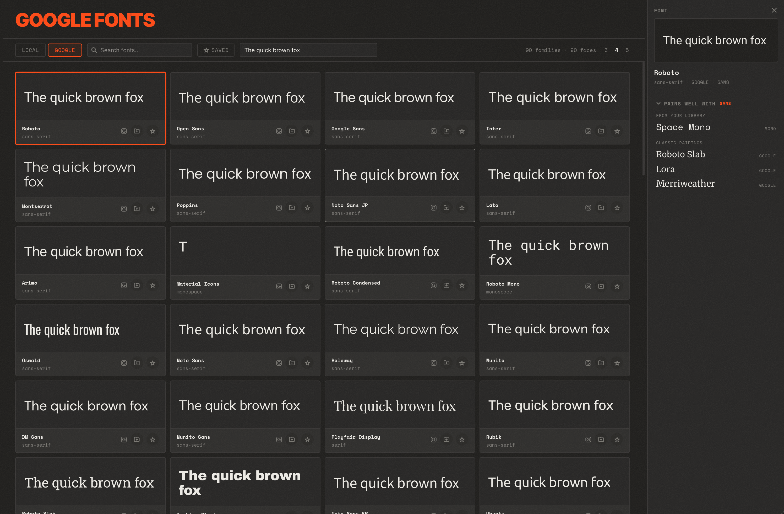784x514 pixels.
Task: Click the G icon on Noto Sans card
Action: click(279, 363)
